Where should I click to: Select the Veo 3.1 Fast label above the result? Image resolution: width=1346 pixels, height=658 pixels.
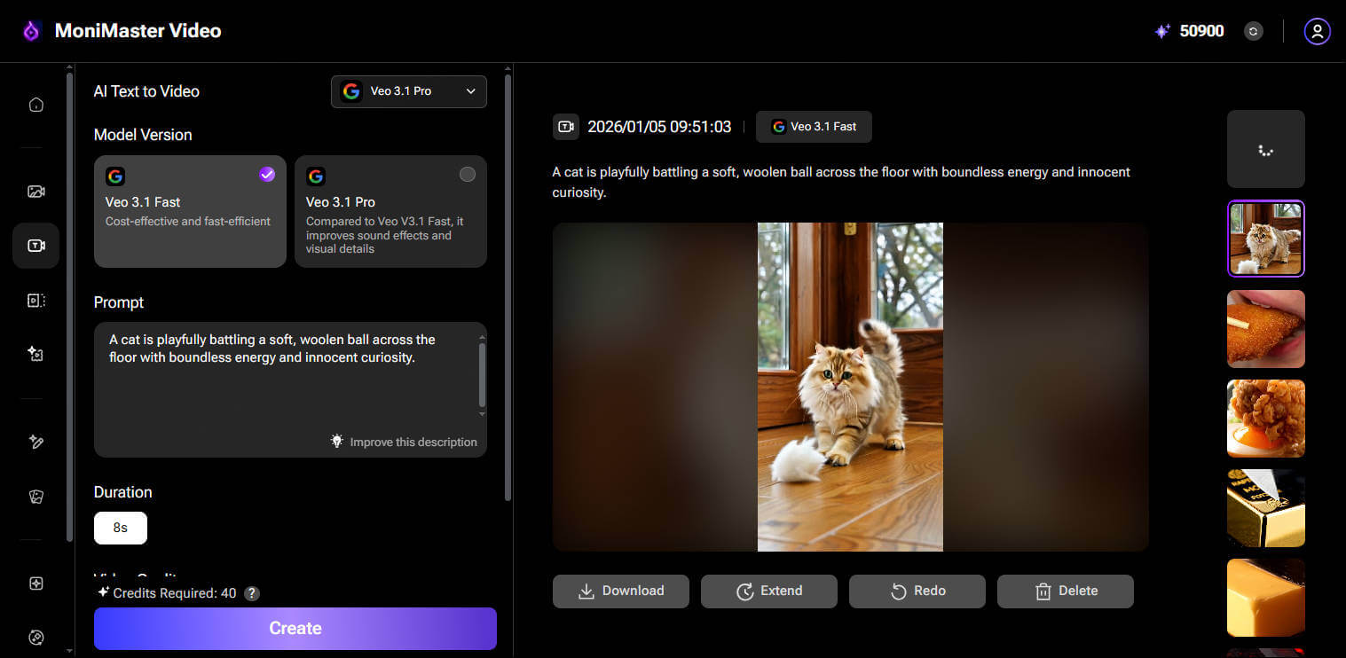tap(813, 126)
